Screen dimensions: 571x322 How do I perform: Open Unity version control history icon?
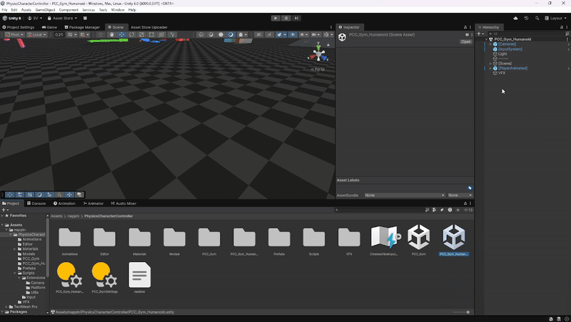[x=526, y=18]
